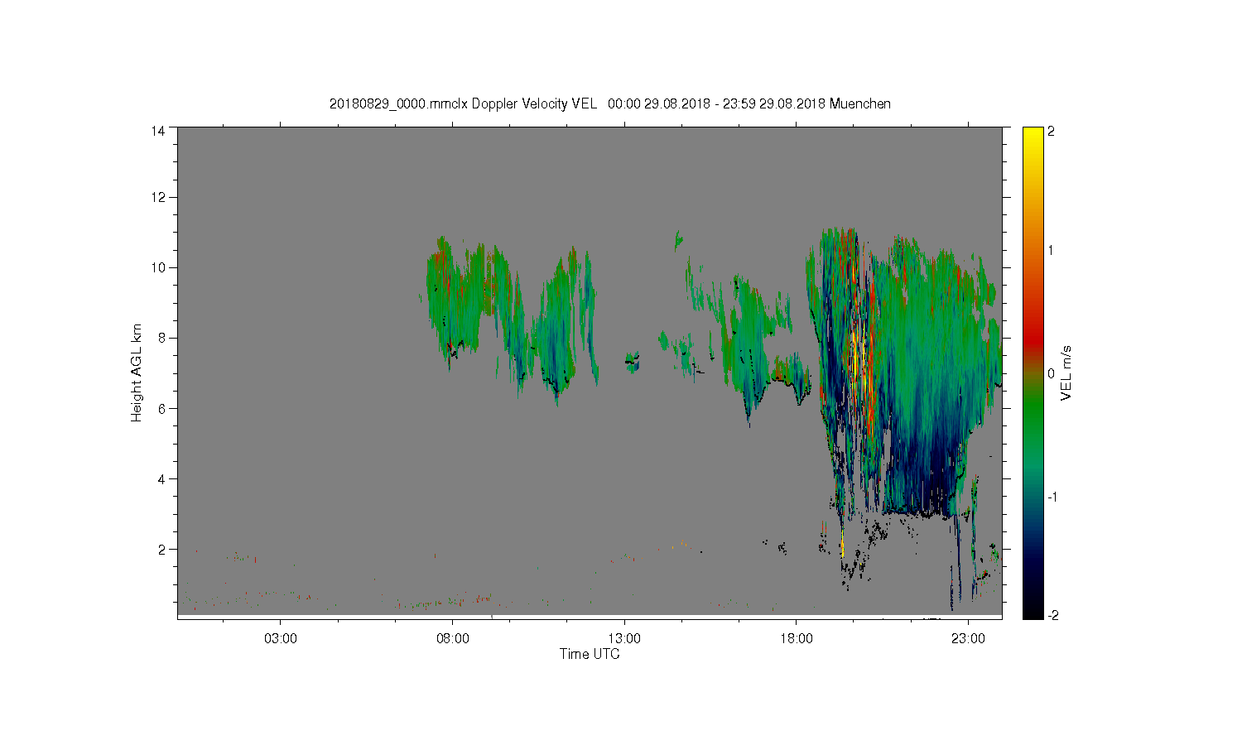Click the height axis label 14
This screenshot has width=1242, height=745.
coord(158,131)
